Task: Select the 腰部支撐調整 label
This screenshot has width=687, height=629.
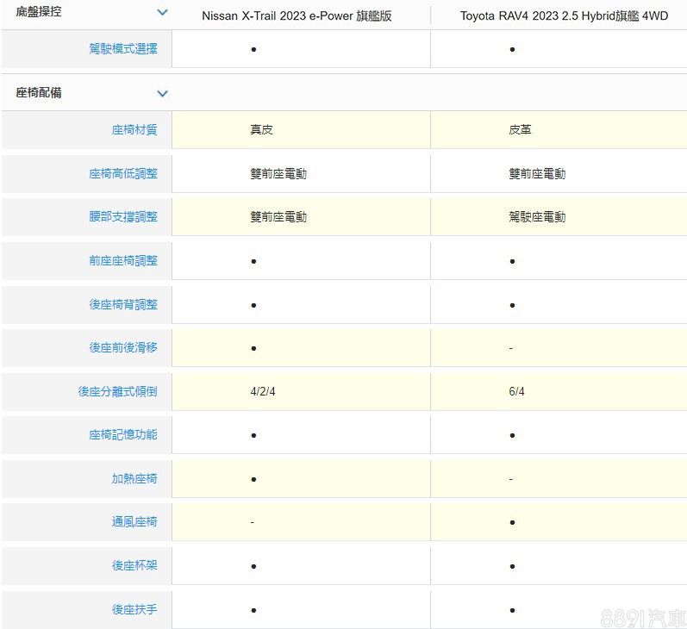Action: pyautogui.click(x=123, y=217)
